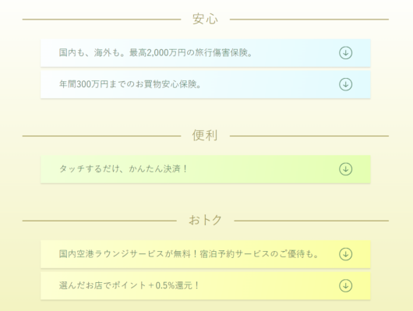Open the text かんたん決済！
This screenshot has height=311, width=413.
tap(157, 169)
